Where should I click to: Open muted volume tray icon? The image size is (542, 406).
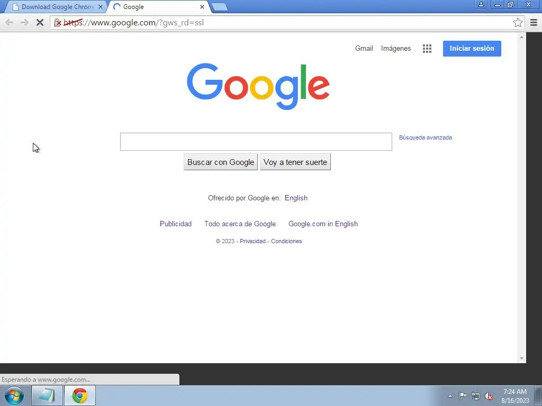pyautogui.click(x=489, y=396)
